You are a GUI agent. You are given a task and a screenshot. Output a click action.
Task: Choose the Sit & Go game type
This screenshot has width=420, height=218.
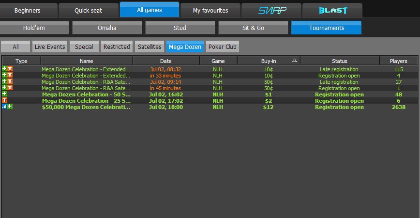point(253,28)
